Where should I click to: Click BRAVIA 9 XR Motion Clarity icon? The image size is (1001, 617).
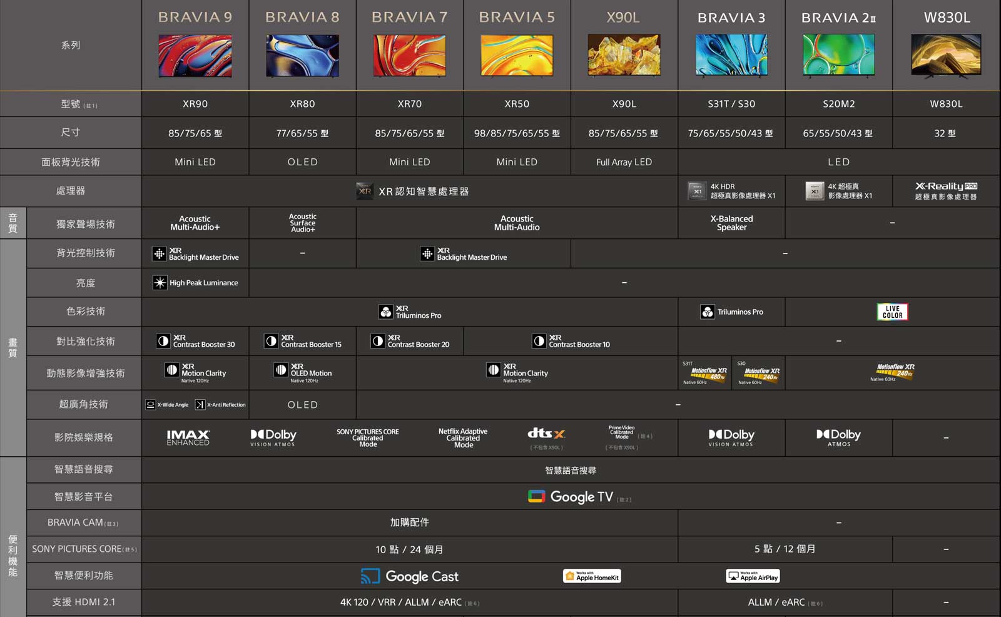[x=172, y=370]
